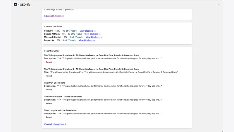234x132 pixels.
Task: Revert The Videographer Snowboard title rewrite
Action: [49, 76]
